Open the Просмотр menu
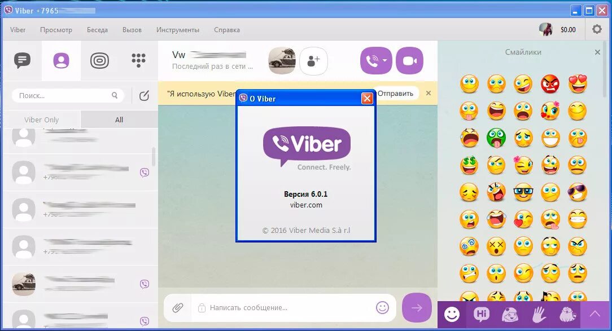 click(x=56, y=30)
